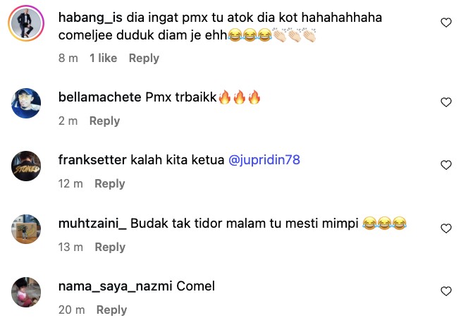Viewport: 461px width, 330px height.
Task: Open bellamachete's profile avatar
Action: (26, 103)
